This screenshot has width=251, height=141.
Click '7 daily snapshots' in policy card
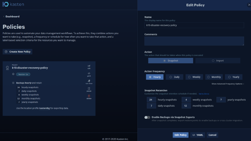click(x=27, y=91)
